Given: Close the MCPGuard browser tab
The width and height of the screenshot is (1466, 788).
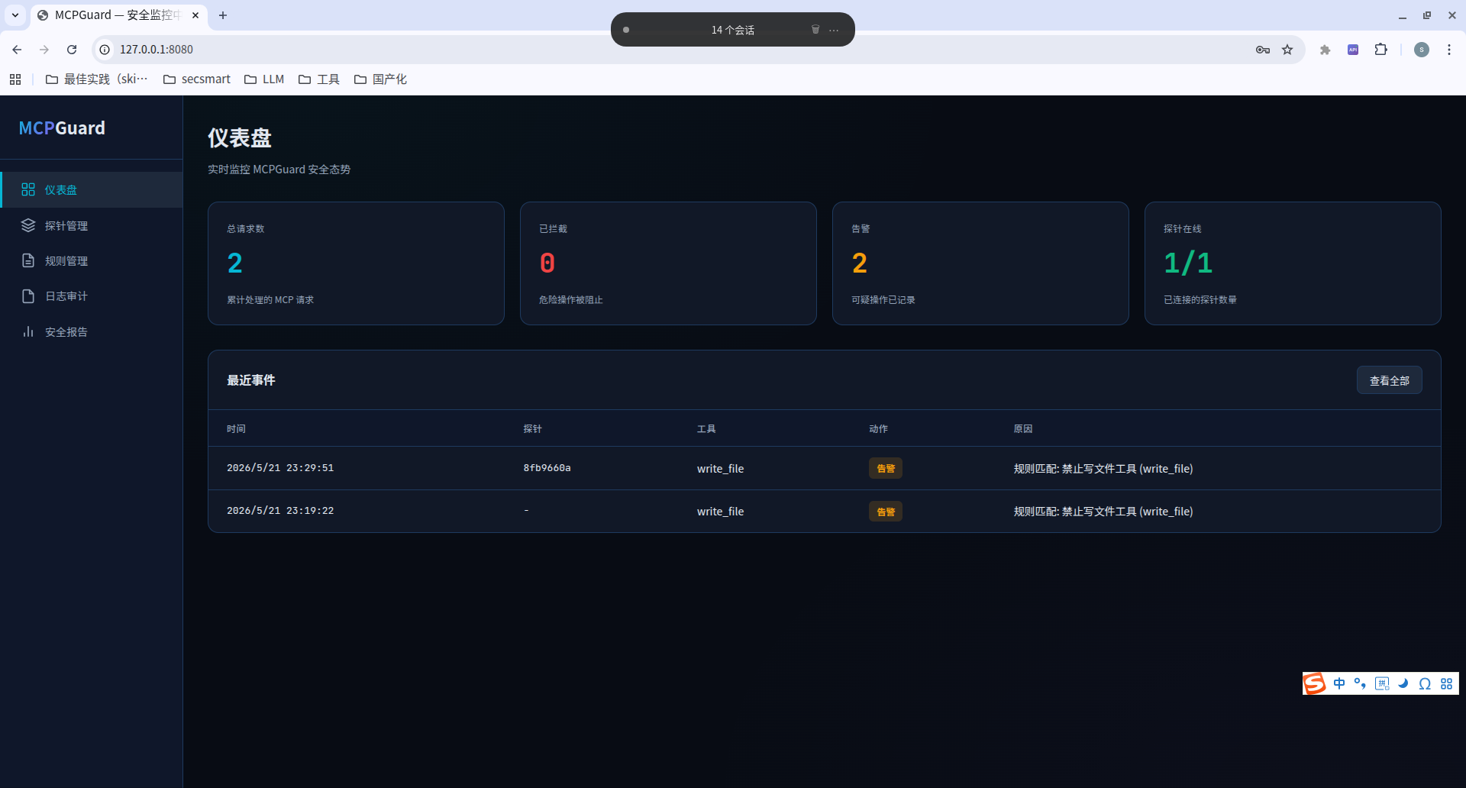Looking at the screenshot, I should tap(195, 15).
